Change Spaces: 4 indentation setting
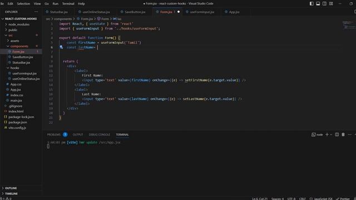The image size is (356, 200). (278, 199)
